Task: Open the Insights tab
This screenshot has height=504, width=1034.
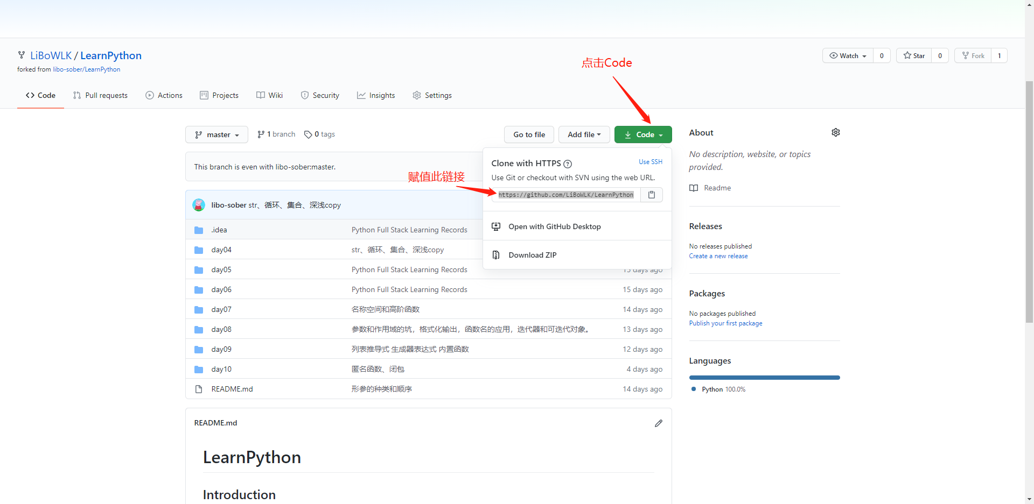Action: click(376, 95)
